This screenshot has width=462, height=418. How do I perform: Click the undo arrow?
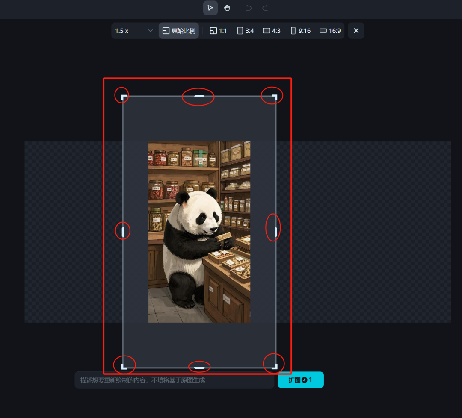pyautogui.click(x=248, y=8)
